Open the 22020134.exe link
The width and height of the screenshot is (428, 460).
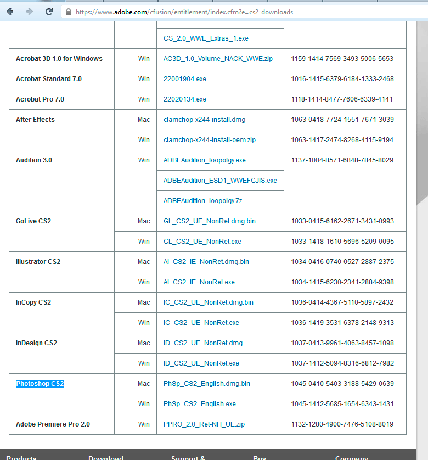pyautogui.click(x=185, y=99)
